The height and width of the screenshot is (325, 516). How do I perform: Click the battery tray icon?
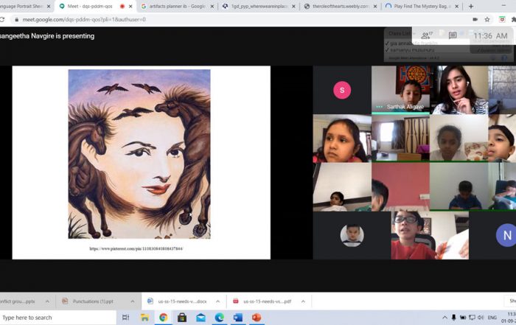463,318
